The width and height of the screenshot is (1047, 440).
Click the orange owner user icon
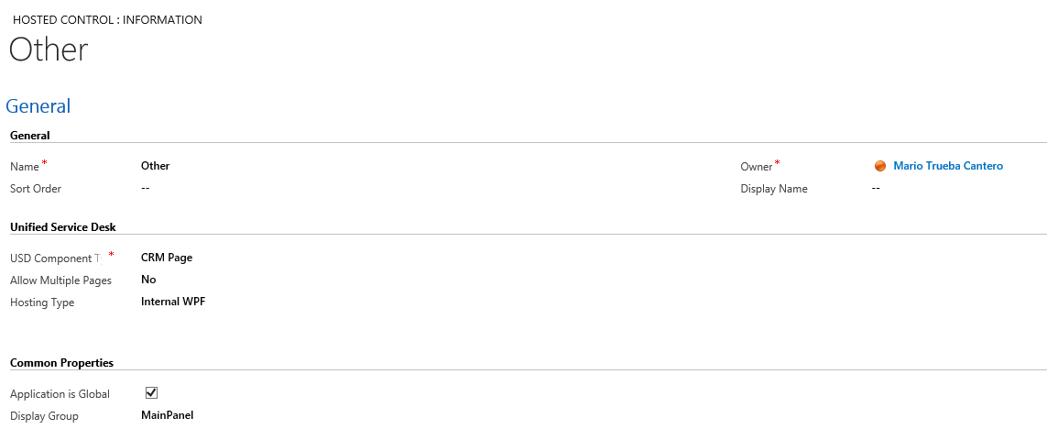(x=880, y=166)
